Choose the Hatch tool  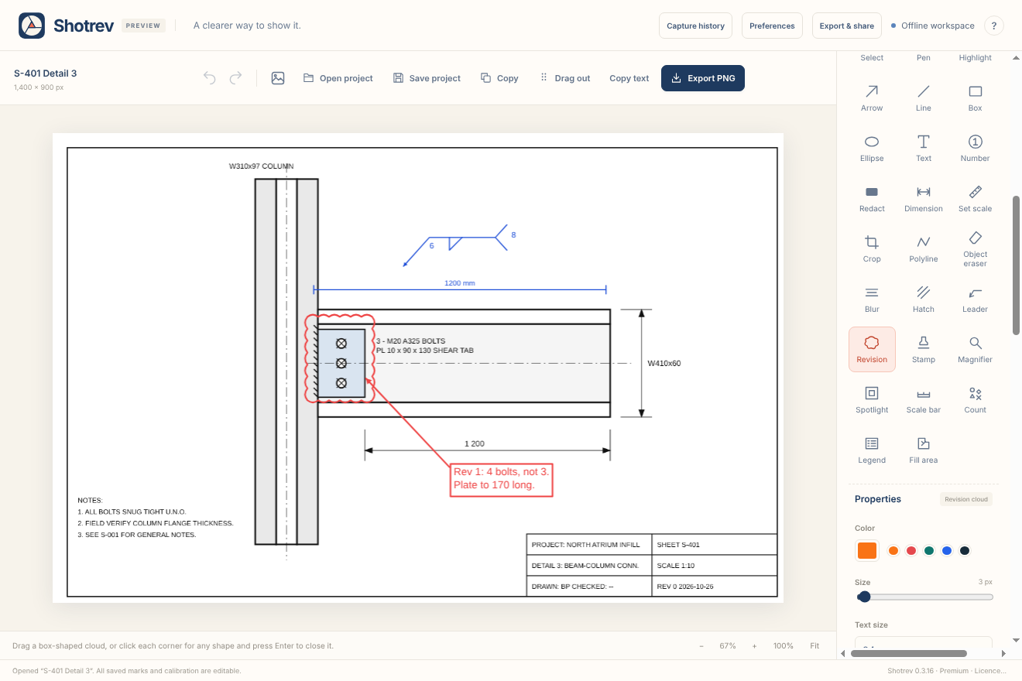[924, 299]
